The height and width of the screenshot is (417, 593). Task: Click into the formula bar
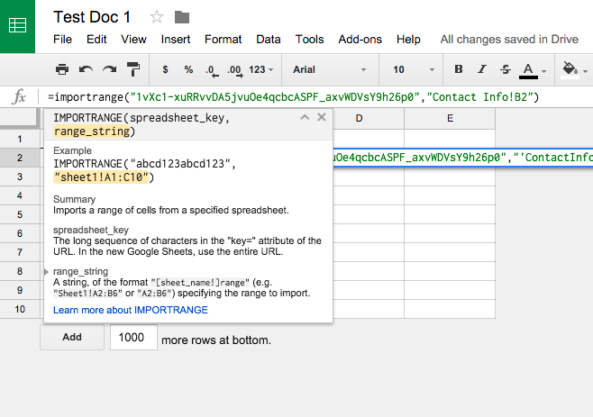[x=317, y=97]
